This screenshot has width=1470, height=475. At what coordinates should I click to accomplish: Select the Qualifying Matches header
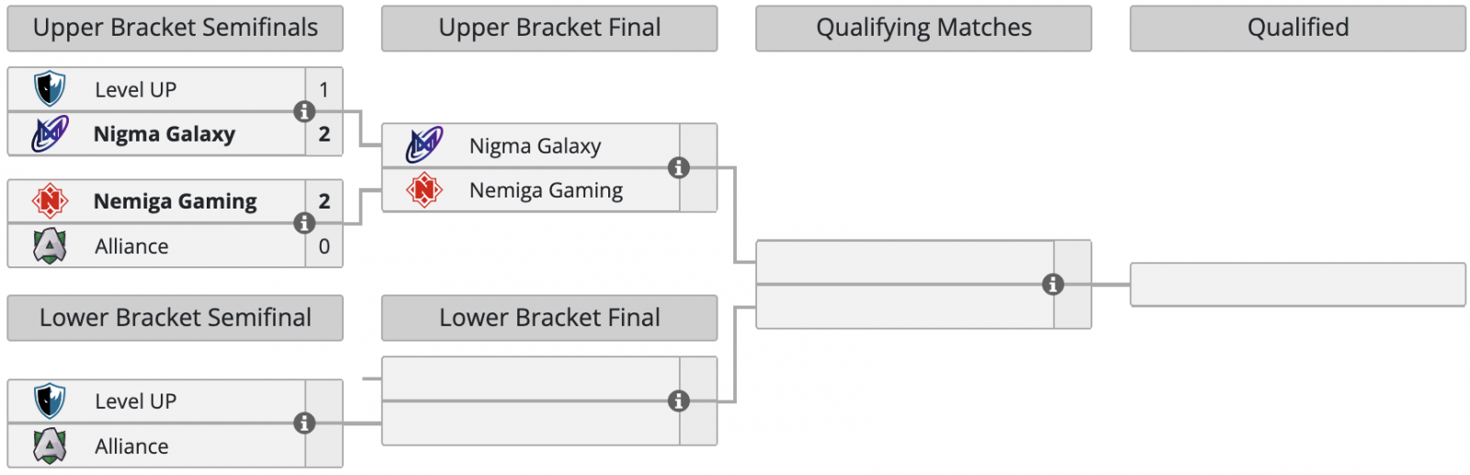(x=923, y=28)
